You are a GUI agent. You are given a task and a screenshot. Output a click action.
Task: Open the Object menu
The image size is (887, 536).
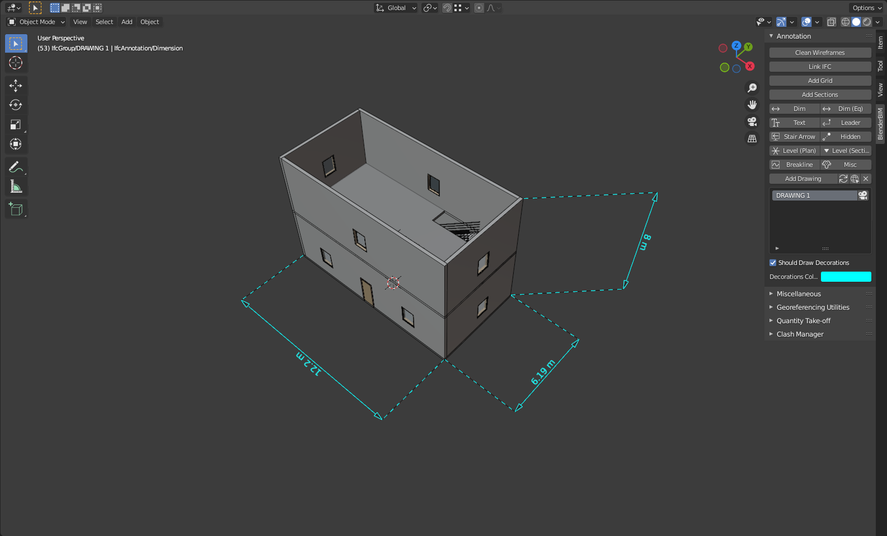(149, 22)
